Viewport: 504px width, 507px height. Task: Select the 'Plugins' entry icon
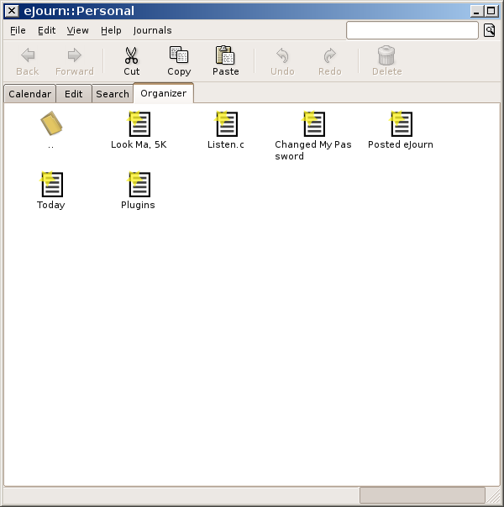coord(139,185)
